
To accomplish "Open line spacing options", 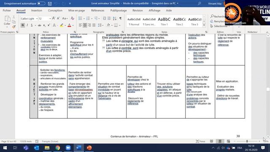I will (100, 25).
